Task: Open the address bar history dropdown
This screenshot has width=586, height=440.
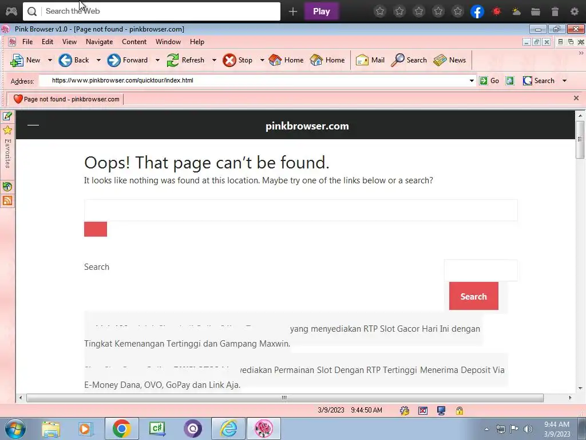Action: click(x=472, y=80)
